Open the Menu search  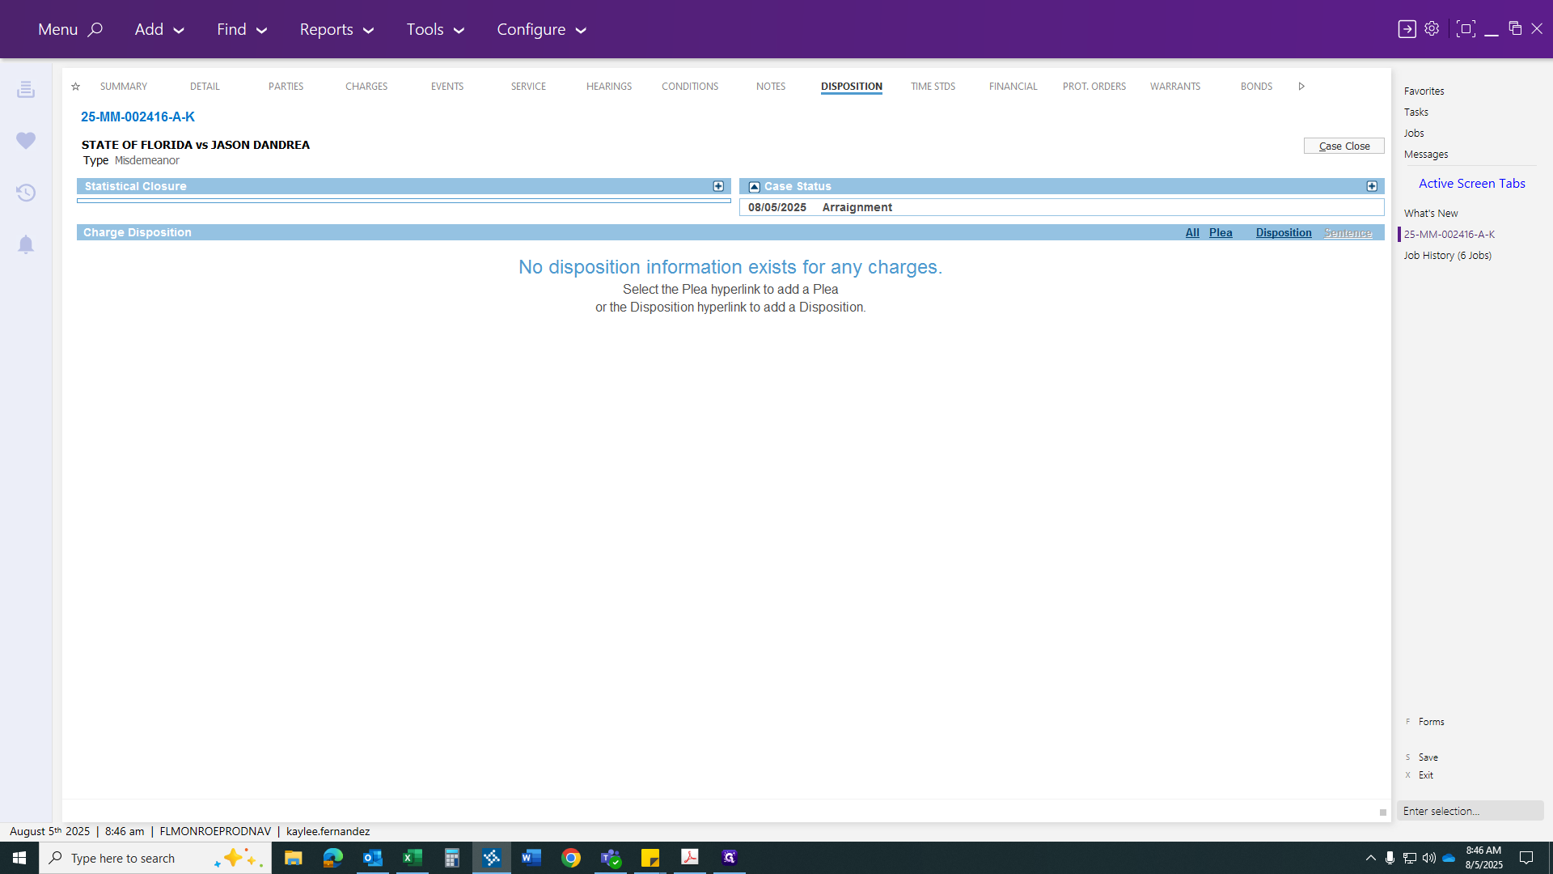[70, 29]
